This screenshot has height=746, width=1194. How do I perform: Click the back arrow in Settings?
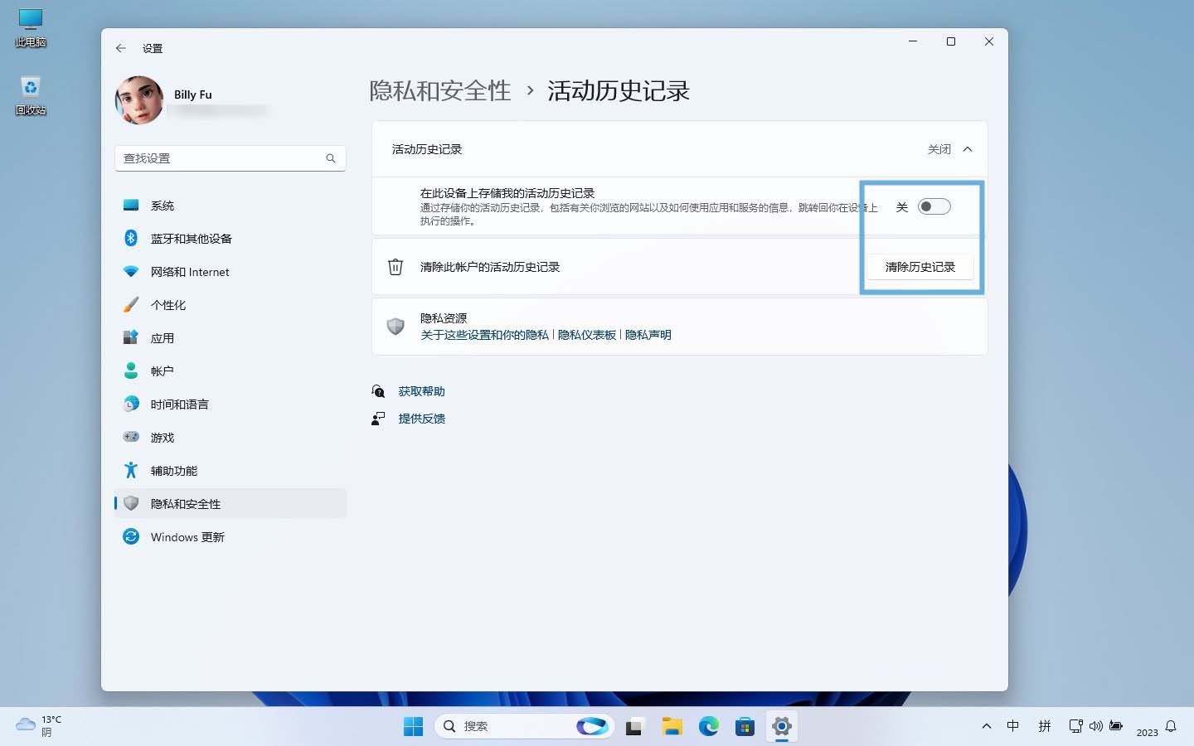[x=120, y=48]
